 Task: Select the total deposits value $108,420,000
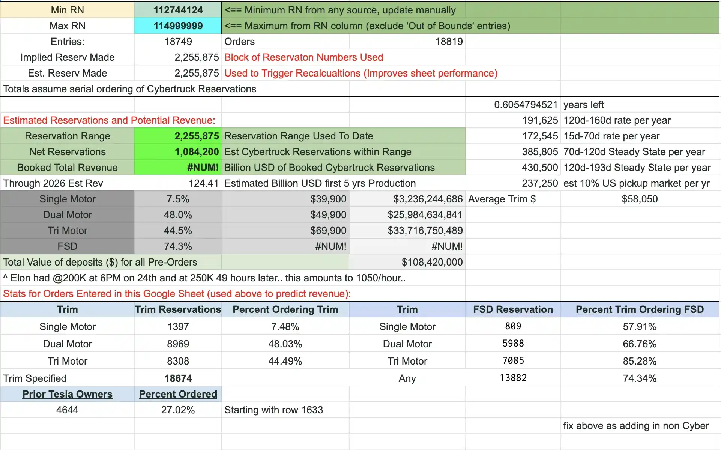click(407, 262)
